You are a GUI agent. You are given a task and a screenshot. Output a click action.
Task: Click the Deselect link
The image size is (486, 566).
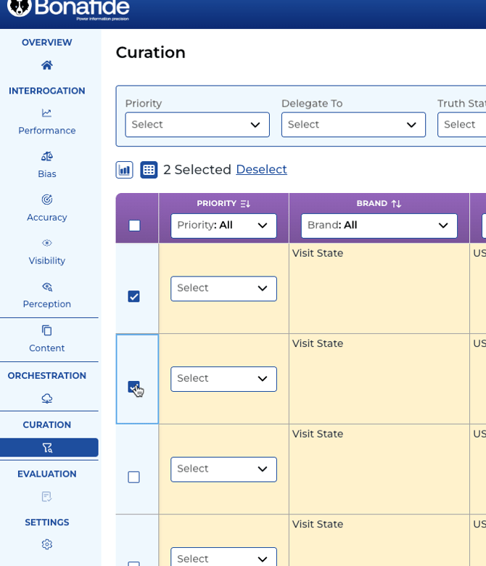(261, 169)
